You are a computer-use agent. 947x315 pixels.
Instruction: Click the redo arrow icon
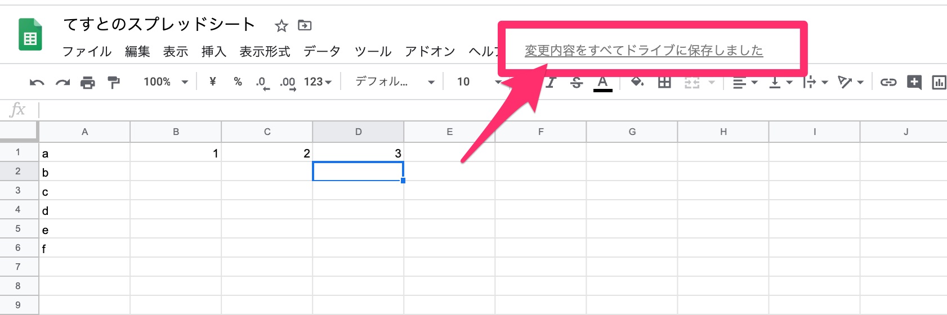tap(62, 83)
